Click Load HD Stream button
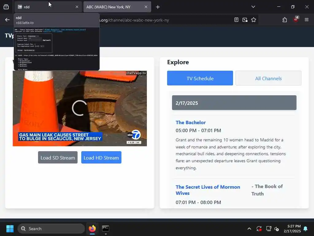Viewport: 314px width, 236px height. coord(101,158)
